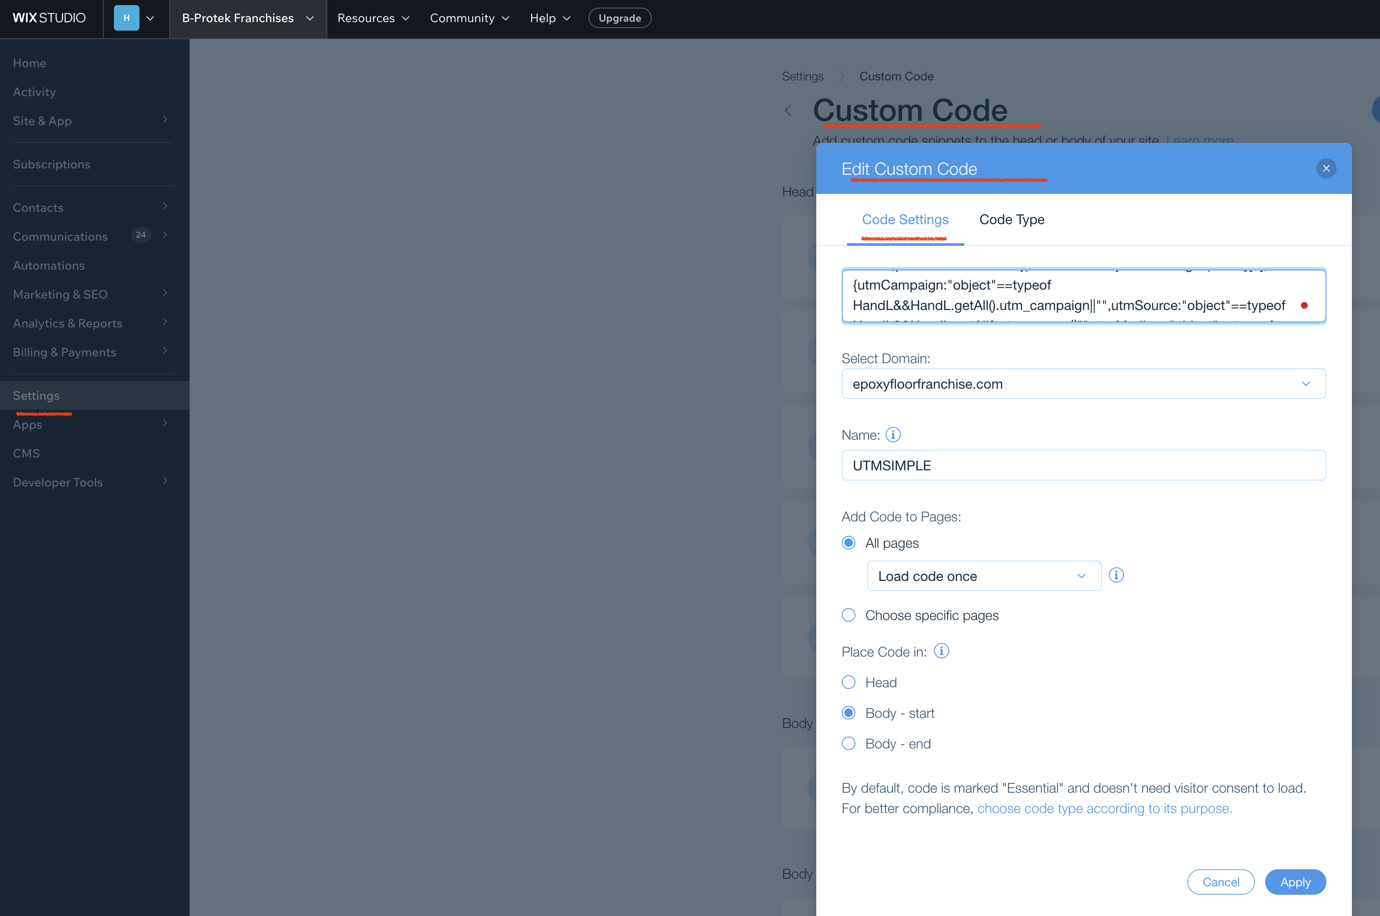Click the Name field containing UTMSIMPLE
The image size is (1380, 916).
(x=1083, y=466)
